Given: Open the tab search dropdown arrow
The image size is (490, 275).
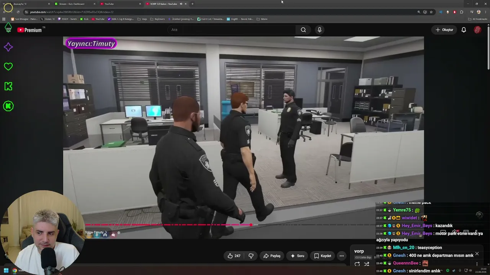Looking at the screenshot, I should [x=4, y=4].
